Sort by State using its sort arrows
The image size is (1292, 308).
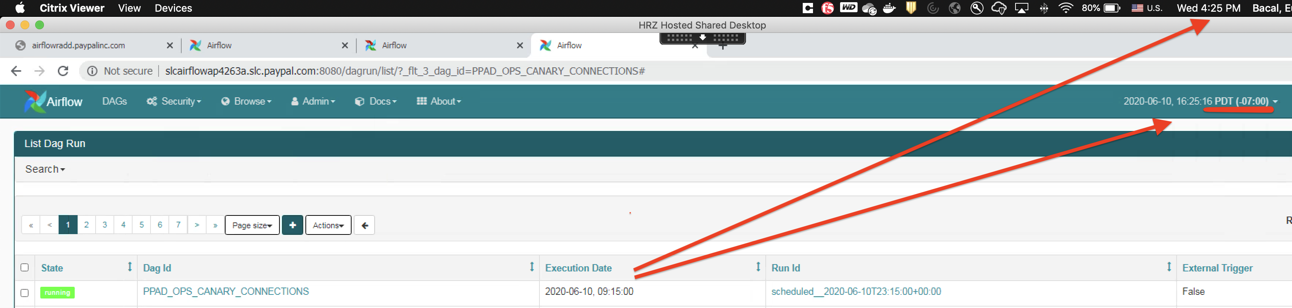point(129,267)
